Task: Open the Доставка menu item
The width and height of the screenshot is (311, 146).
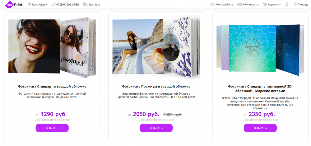Action: tap(94, 5)
